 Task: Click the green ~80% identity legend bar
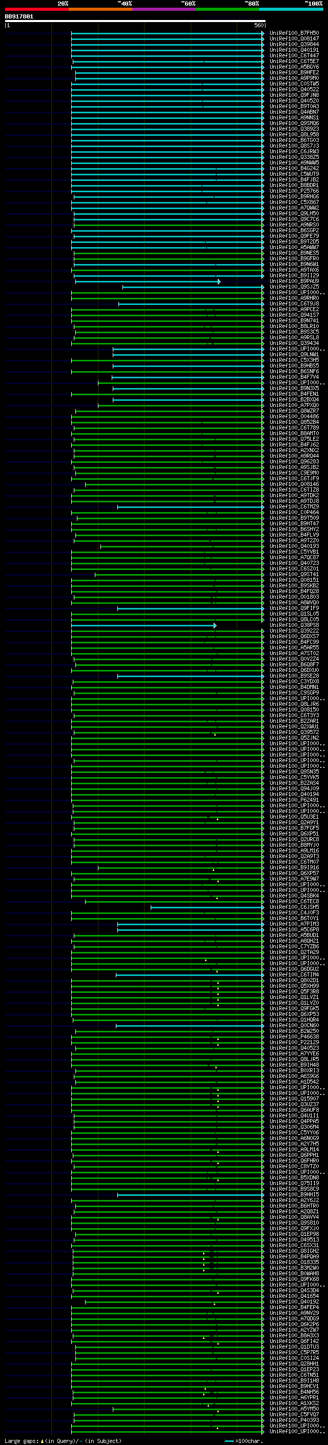(228, 9)
